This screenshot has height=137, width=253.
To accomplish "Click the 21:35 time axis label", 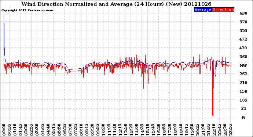I will click(x=208, y=130).
